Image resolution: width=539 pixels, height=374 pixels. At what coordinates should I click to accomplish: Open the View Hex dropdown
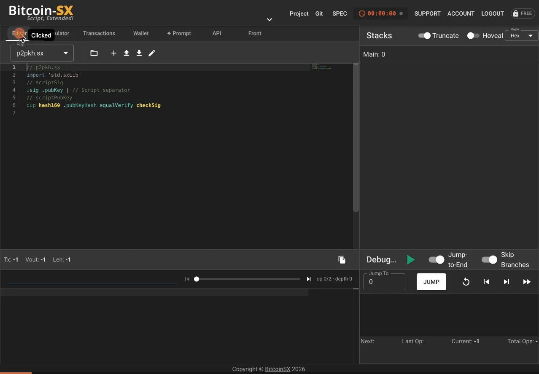click(x=521, y=36)
